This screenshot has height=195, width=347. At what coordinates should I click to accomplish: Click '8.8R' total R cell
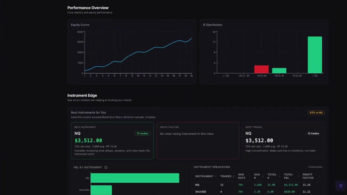(x=271, y=192)
